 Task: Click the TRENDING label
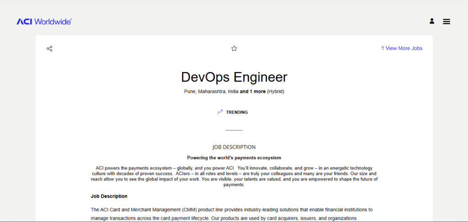[237, 113]
